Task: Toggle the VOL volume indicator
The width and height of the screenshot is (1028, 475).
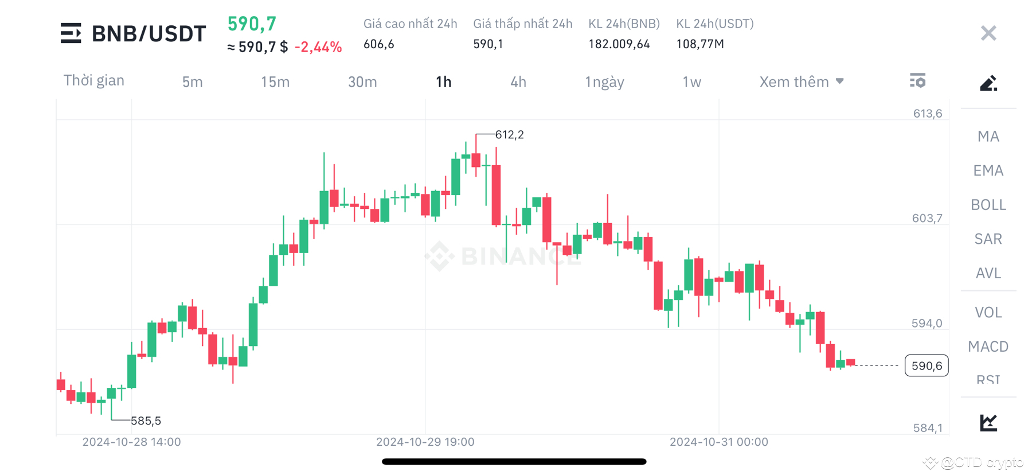Action: tap(988, 312)
